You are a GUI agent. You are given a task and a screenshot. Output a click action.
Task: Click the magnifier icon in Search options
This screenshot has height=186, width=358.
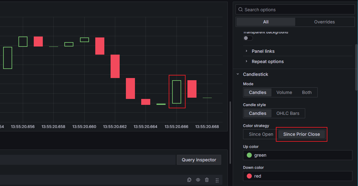(241, 10)
